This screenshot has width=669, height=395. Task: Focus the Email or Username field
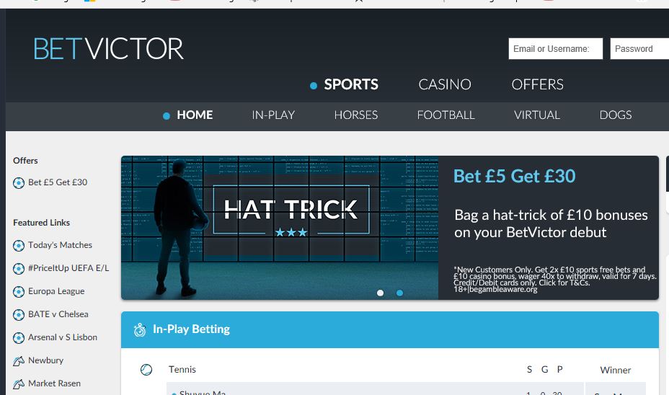pyautogui.click(x=556, y=48)
